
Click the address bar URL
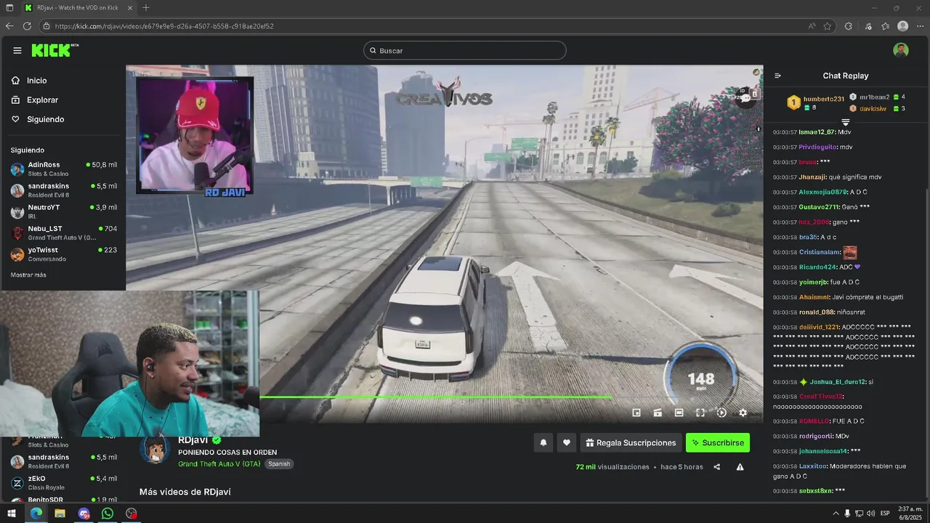click(164, 26)
